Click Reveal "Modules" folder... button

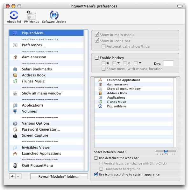click(x=59, y=176)
